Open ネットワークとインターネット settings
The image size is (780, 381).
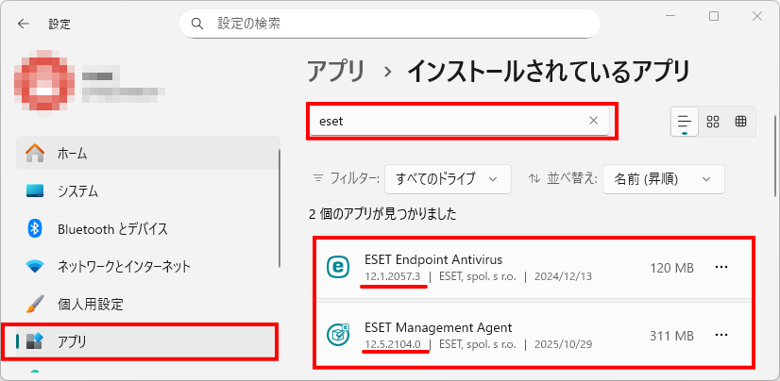(123, 266)
